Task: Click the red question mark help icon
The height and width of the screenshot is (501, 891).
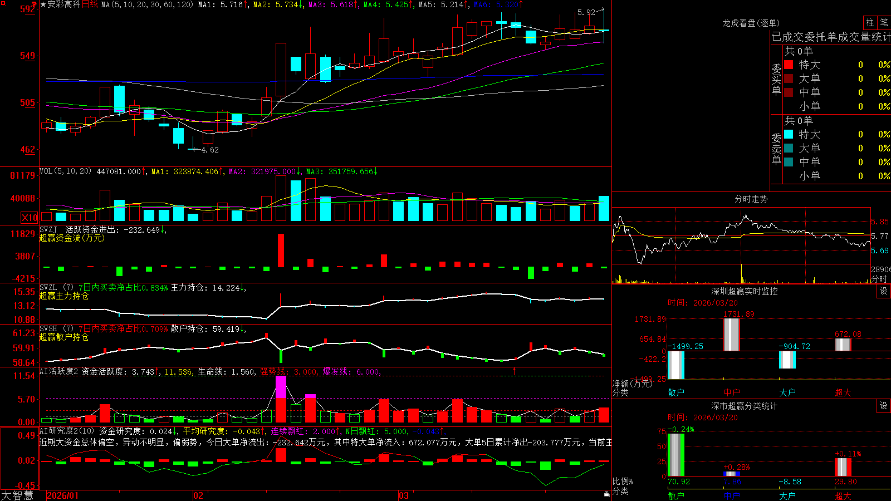Action: [34, 4]
